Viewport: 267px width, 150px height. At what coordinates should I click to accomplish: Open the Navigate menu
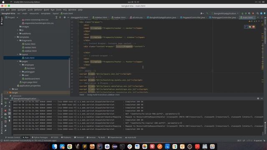tap(22, 10)
